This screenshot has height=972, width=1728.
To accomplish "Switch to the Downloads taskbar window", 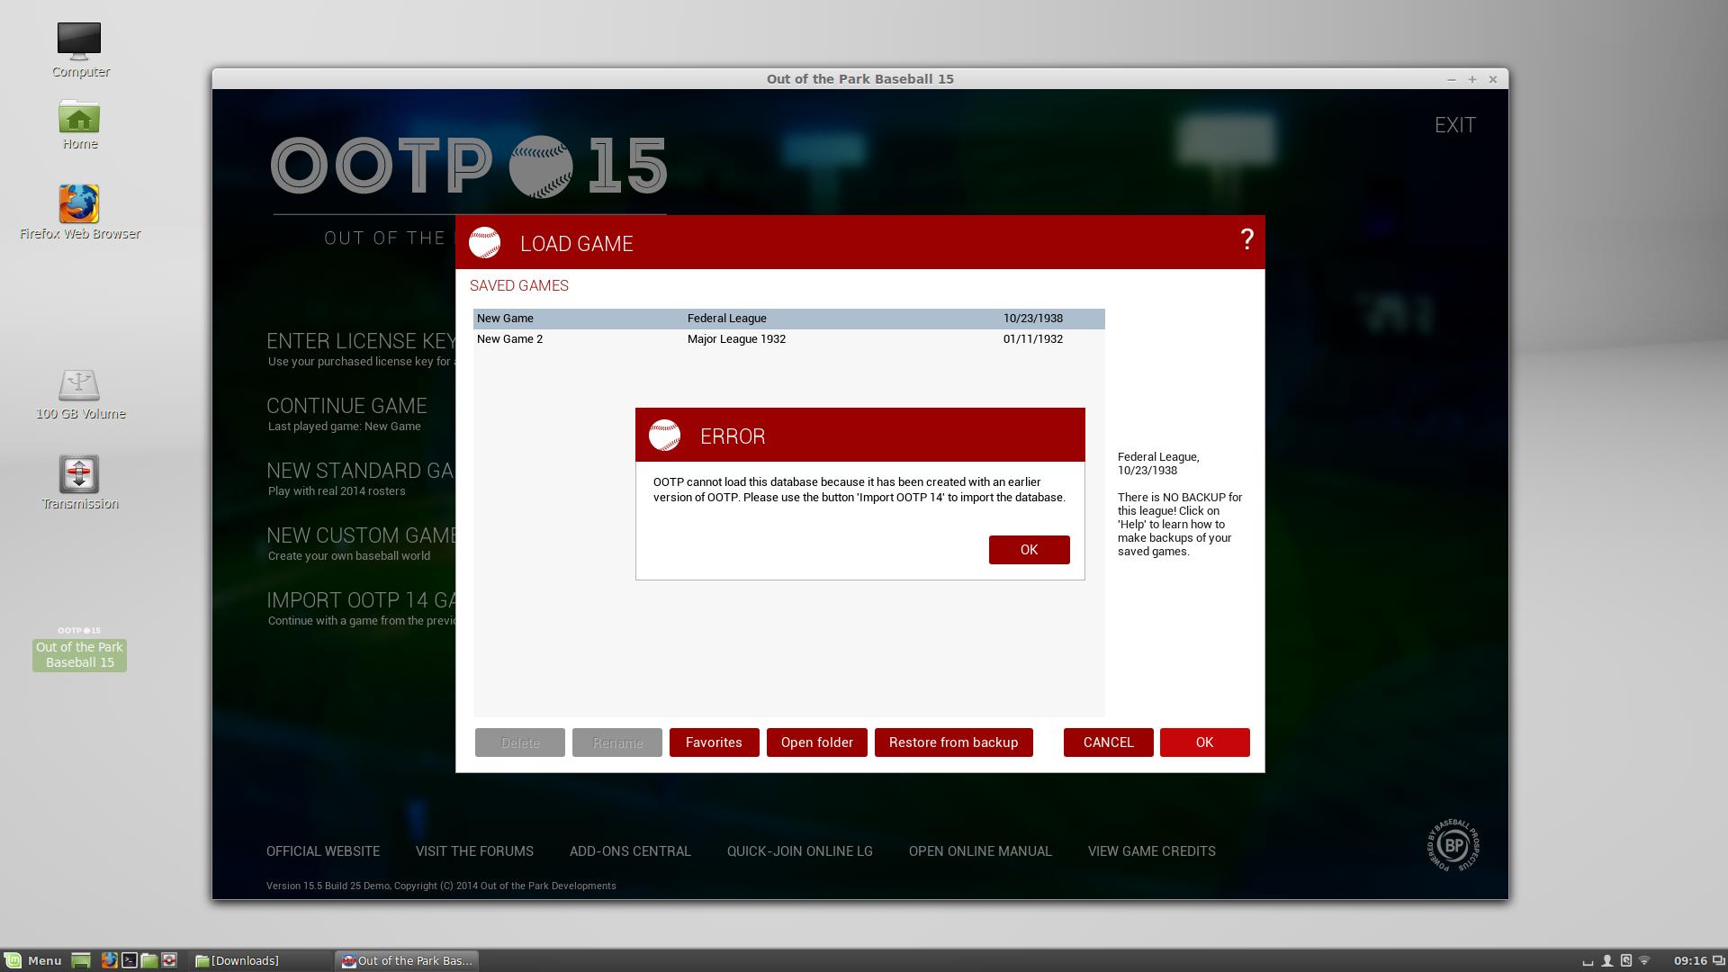I will (238, 960).
